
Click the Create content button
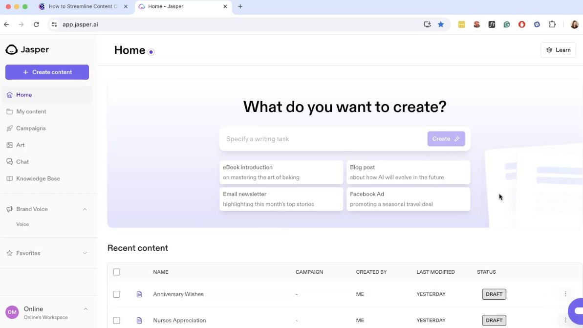[47, 72]
